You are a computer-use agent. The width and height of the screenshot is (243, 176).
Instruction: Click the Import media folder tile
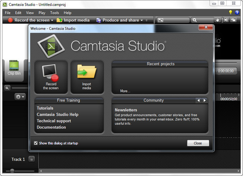click(x=87, y=77)
